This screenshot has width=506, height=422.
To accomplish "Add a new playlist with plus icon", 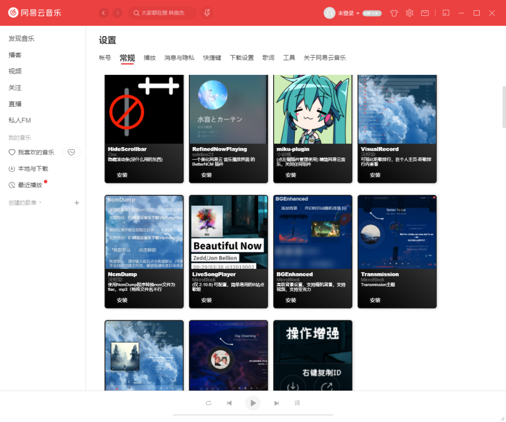I will pos(76,203).
